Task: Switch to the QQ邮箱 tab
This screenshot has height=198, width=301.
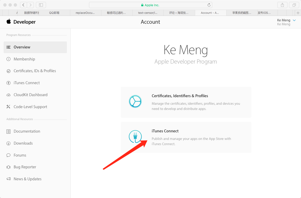Action: (54, 13)
